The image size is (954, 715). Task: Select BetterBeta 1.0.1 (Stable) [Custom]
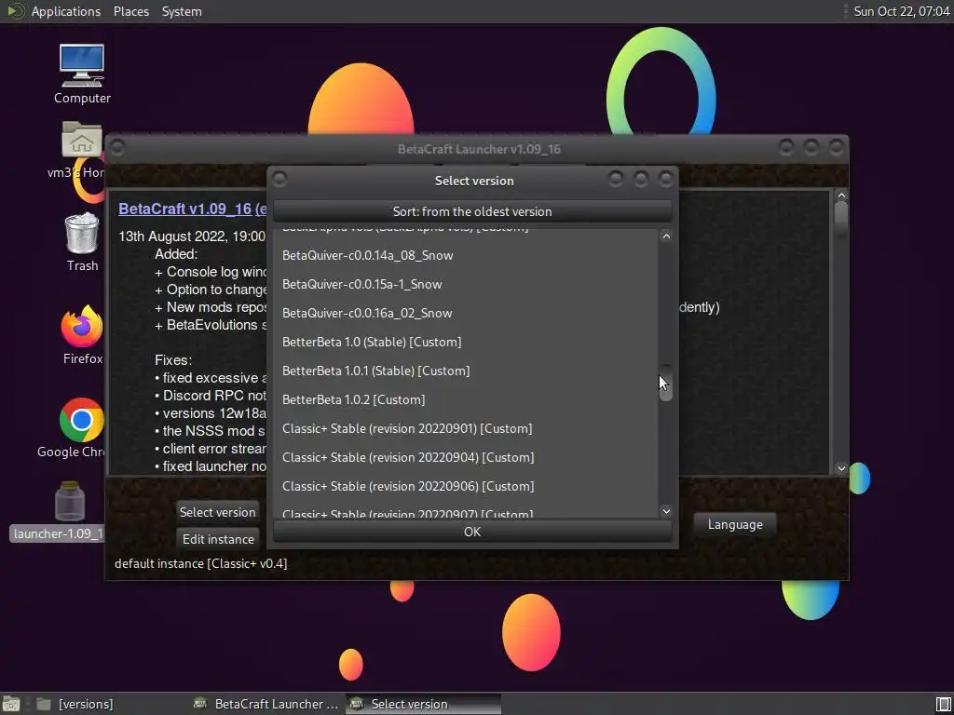(x=466, y=371)
